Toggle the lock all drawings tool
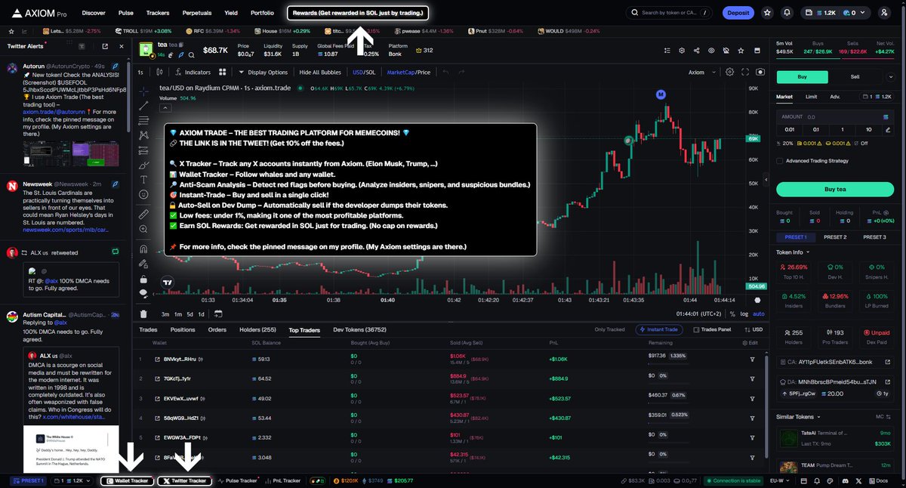The width and height of the screenshot is (906, 488). point(143,280)
